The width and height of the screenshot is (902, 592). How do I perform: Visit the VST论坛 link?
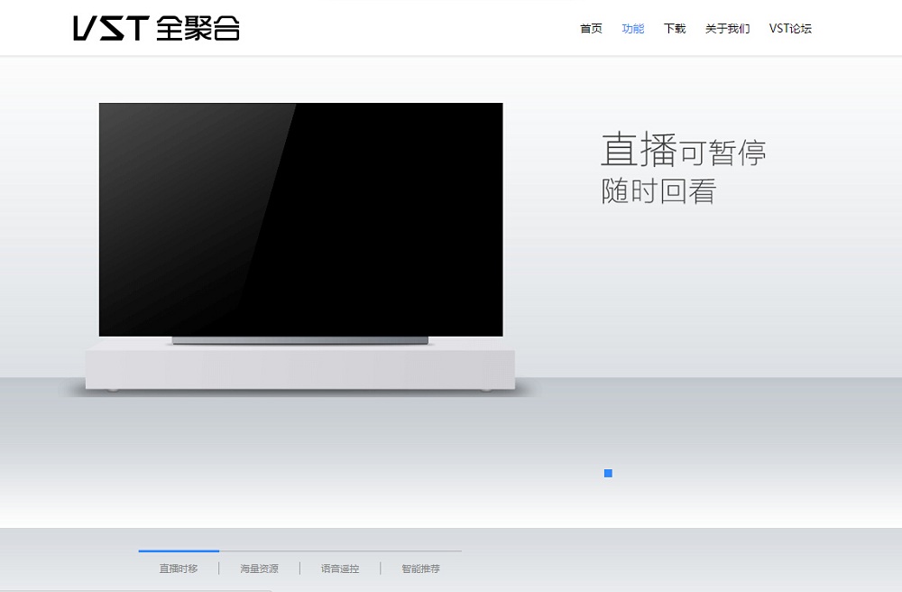tap(790, 28)
